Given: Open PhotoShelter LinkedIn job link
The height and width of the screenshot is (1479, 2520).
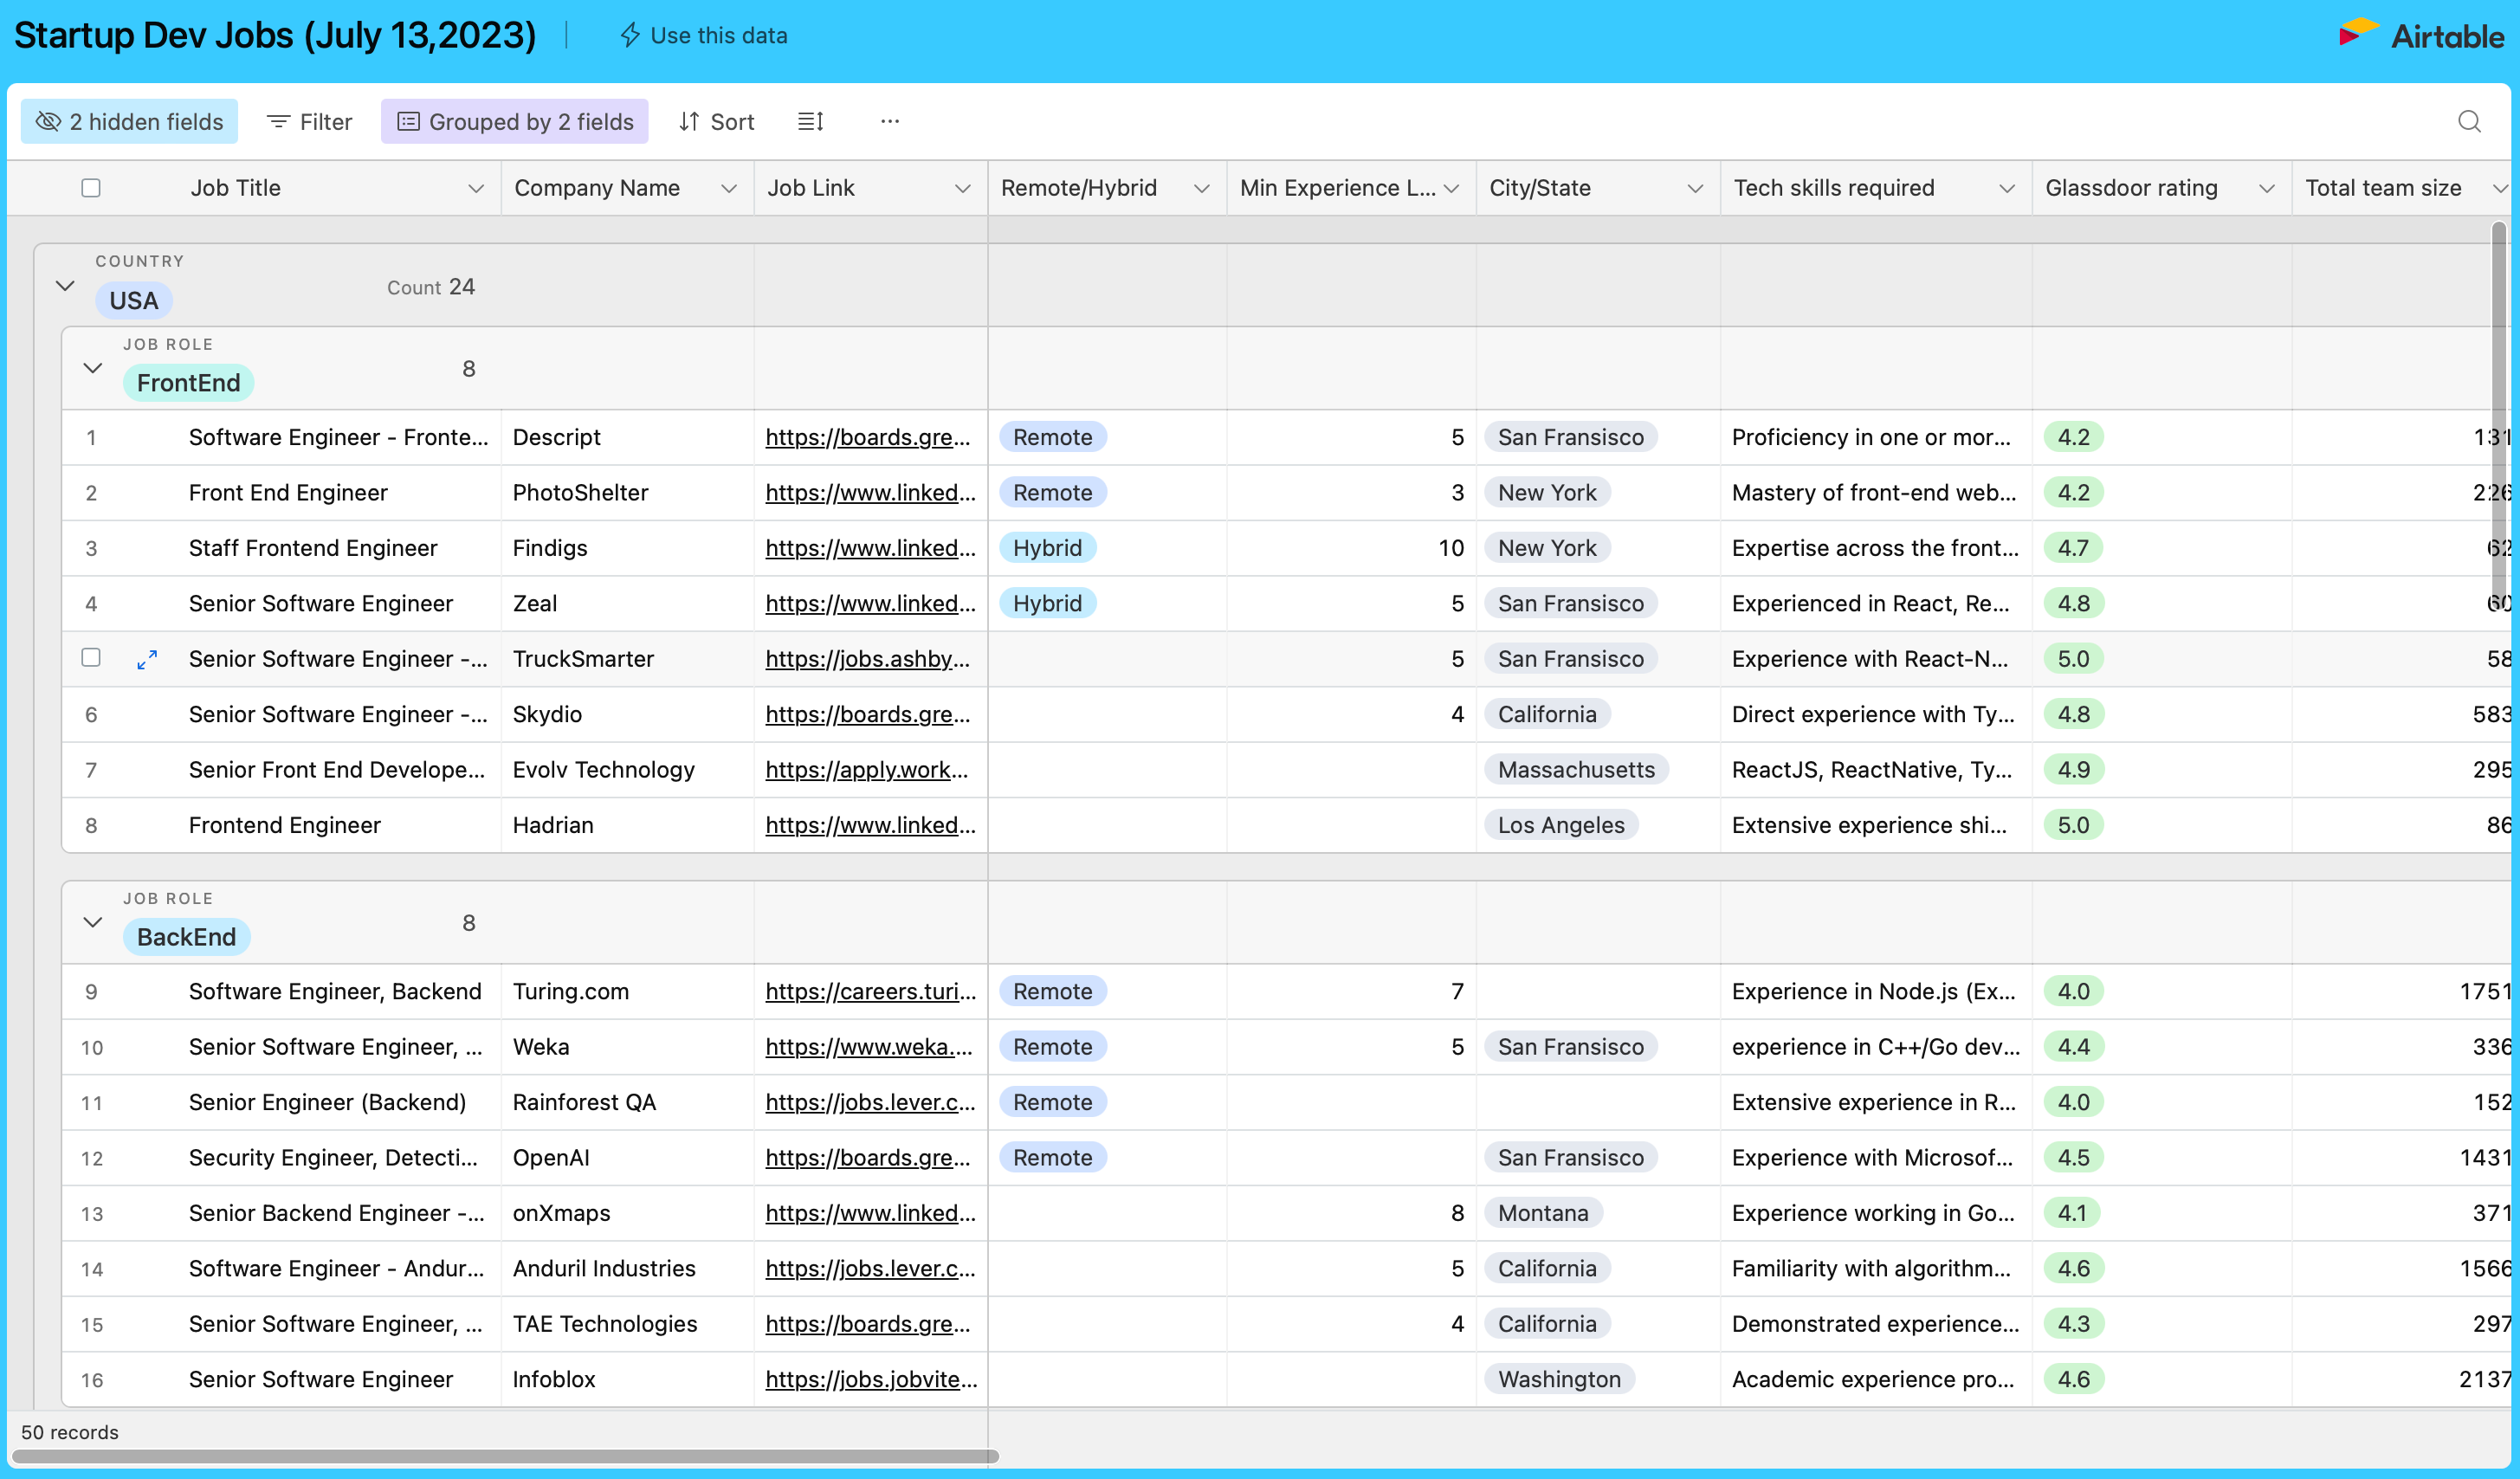Looking at the screenshot, I should point(870,492).
